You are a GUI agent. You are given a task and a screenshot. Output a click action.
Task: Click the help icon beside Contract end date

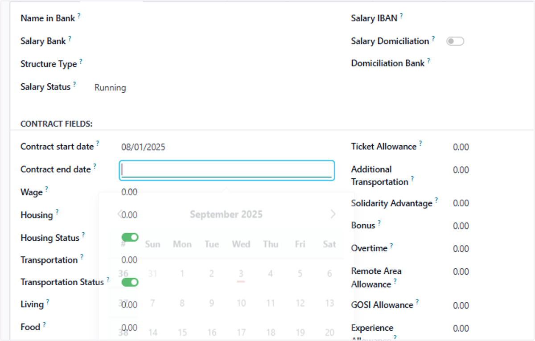point(95,167)
